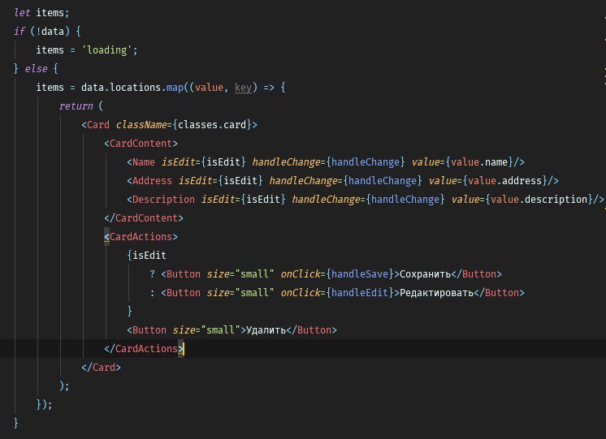Click the 'else' keyword
Screen dimensions: 606x439
coord(36,69)
